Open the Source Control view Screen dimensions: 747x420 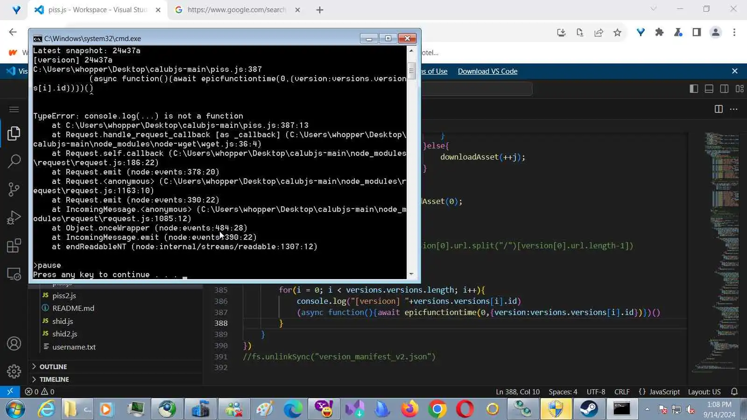[x=14, y=189]
